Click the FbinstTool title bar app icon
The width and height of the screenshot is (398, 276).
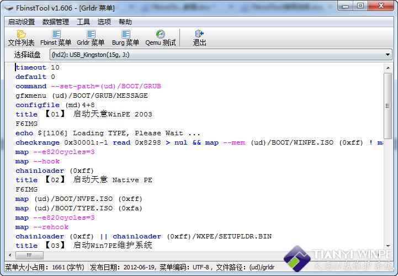pos(9,8)
